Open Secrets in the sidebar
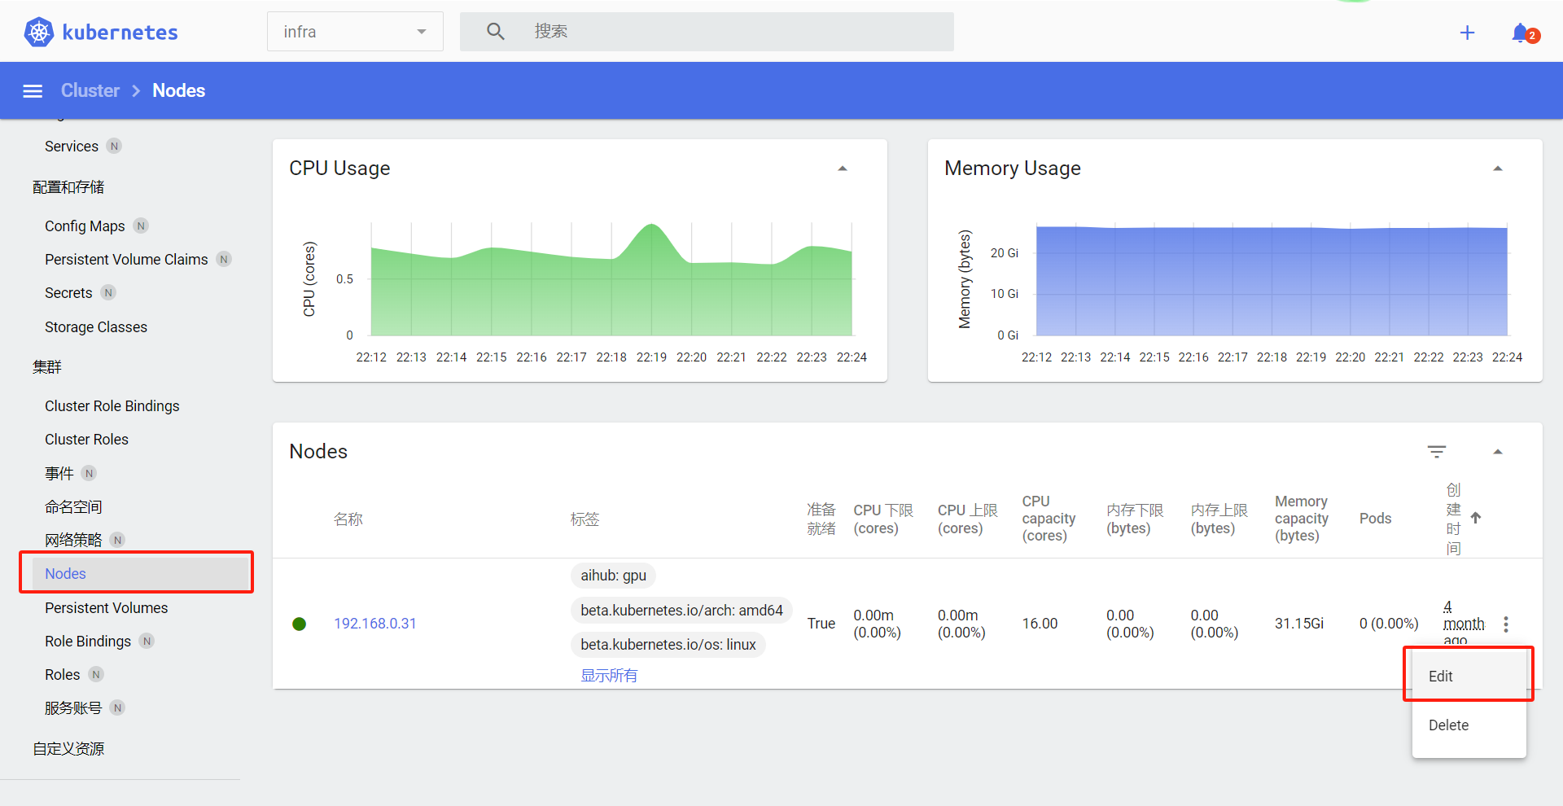The height and width of the screenshot is (806, 1563). click(68, 293)
